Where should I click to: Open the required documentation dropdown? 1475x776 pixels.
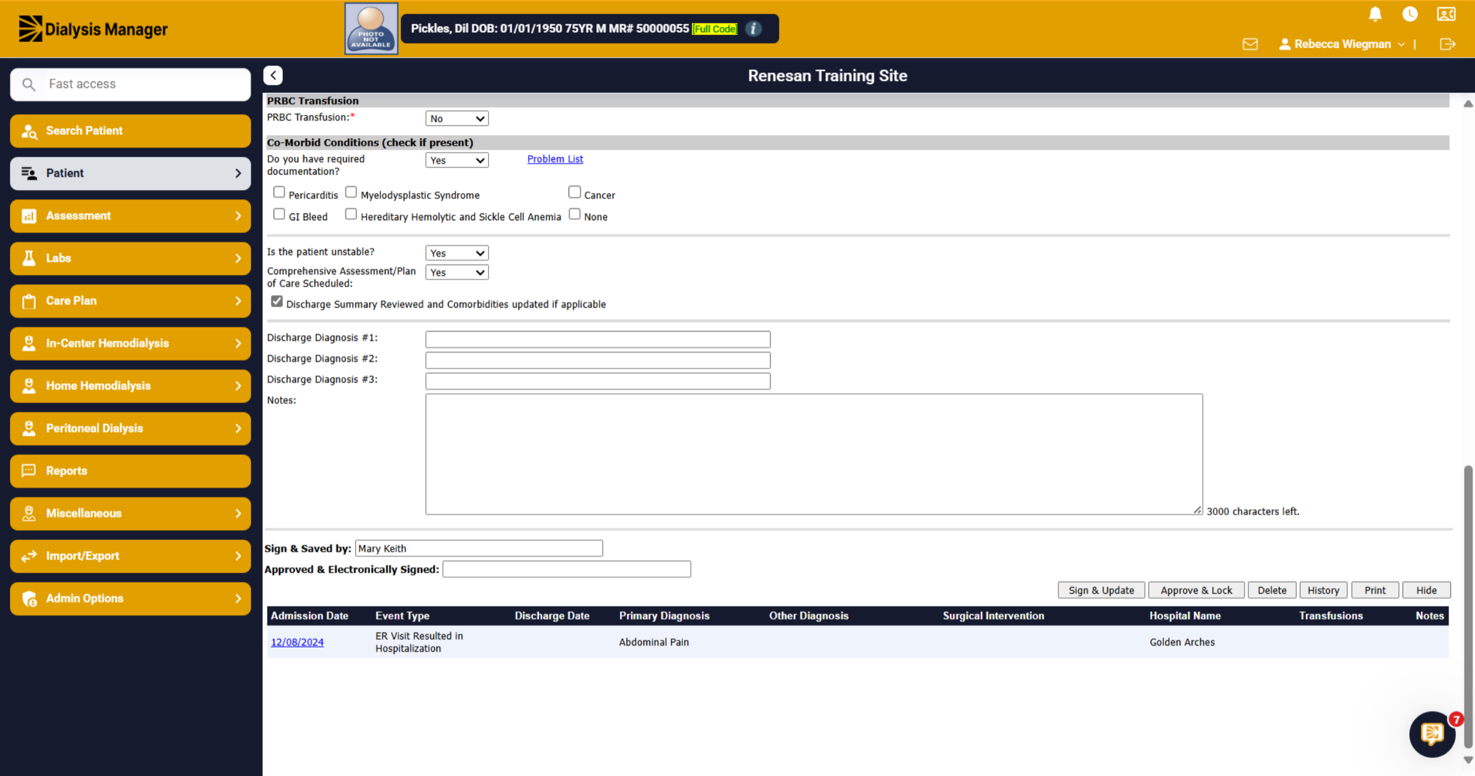coord(457,160)
